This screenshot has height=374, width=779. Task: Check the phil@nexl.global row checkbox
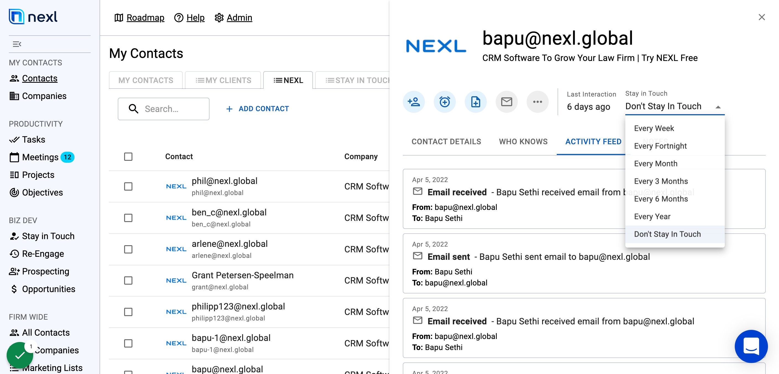(128, 186)
